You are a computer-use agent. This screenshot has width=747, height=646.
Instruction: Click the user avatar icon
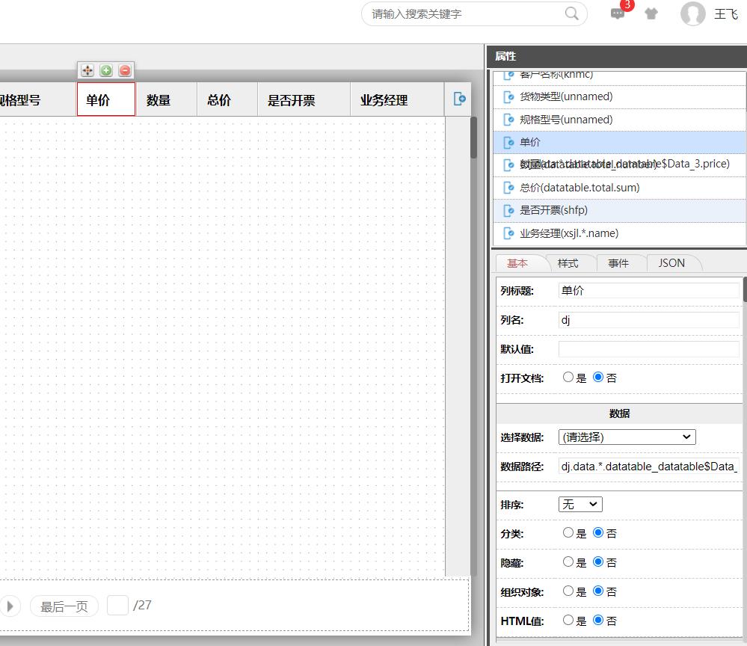click(692, 13)
